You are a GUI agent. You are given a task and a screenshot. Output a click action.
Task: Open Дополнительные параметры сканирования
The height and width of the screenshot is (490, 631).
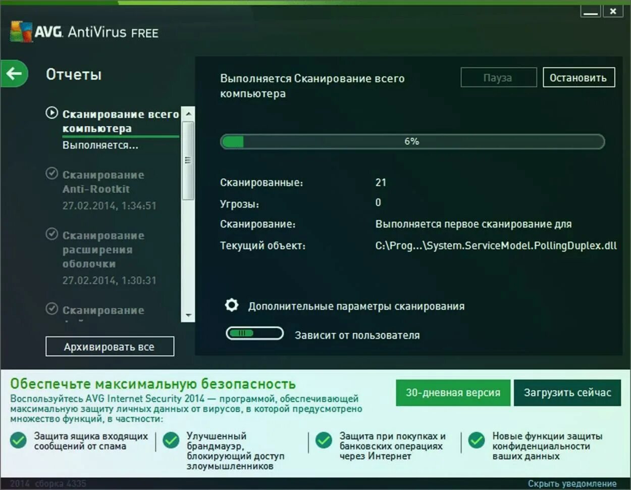[356, 306]
